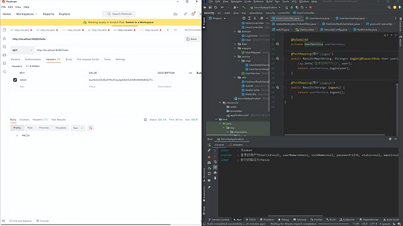Toggle soft-wrap button in Run console
The width and height of the screenshot is (403, 226).
(x=215, y=162)
